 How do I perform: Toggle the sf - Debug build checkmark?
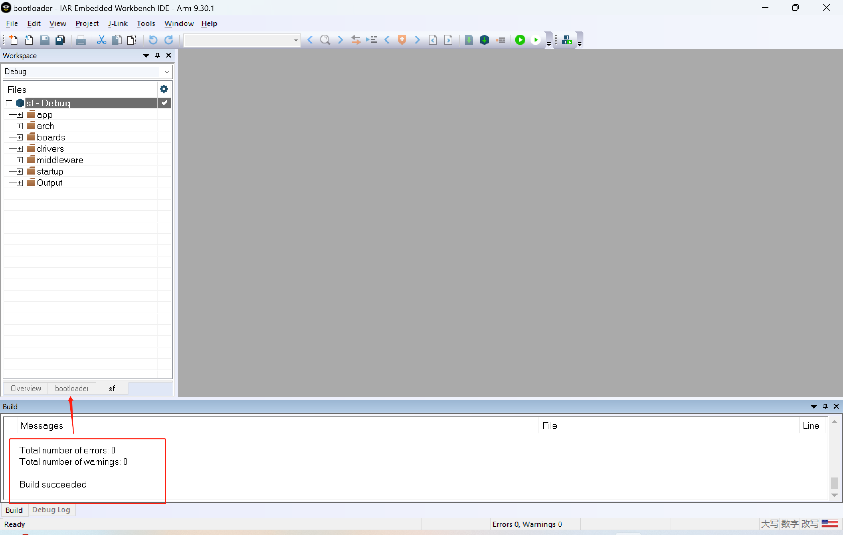click(164, 103)
